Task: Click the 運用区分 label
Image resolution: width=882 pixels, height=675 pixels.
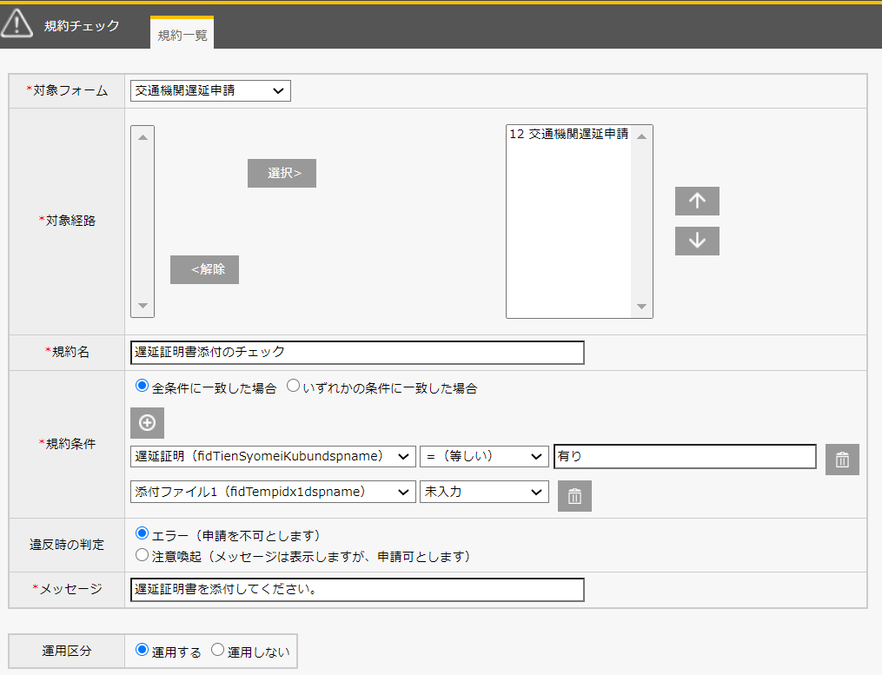Action: (67, 651)
